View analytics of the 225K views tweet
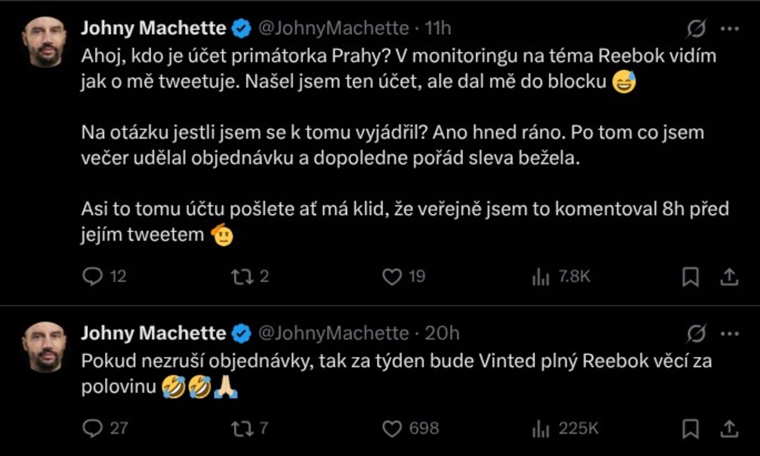This screenshot has height=456, width=760. click(540, 429)
